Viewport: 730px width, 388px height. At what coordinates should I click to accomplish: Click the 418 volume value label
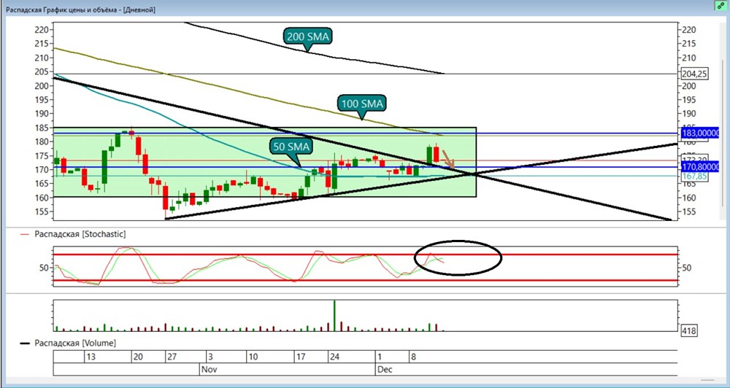point(688,331)
